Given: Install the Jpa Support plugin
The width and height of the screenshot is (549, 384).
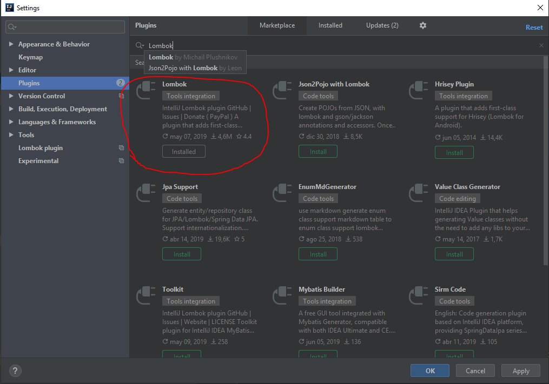Looking at the screenshot, I should 182,254.
